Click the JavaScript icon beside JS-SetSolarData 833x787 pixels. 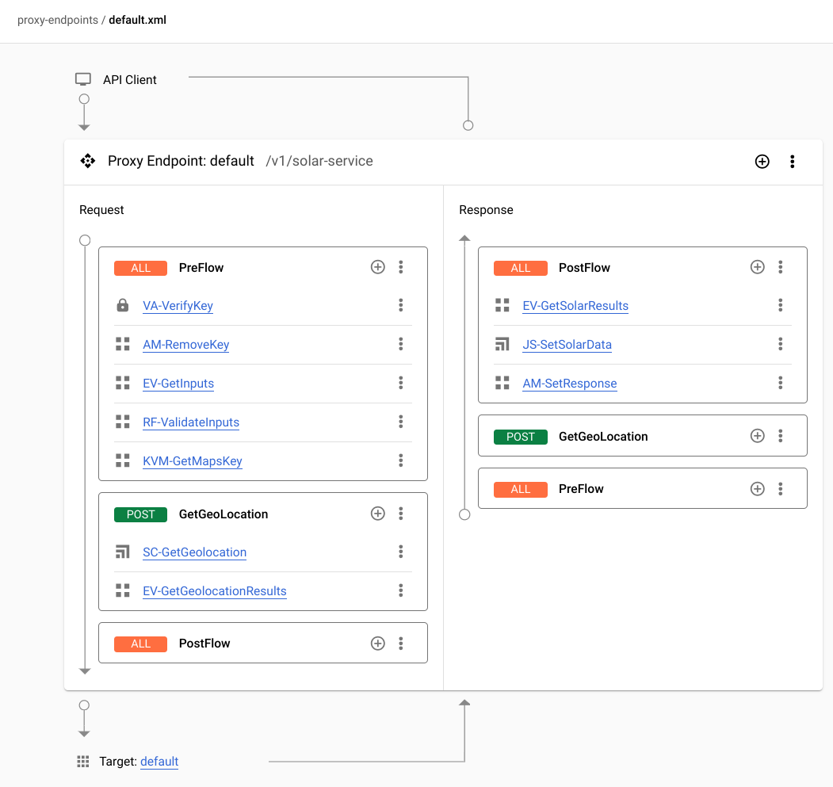click(502, 344)
